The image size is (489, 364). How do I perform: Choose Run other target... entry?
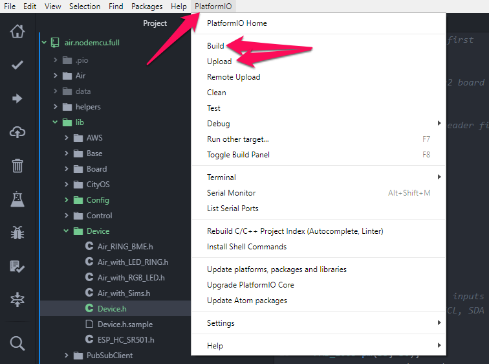(318, 139)
